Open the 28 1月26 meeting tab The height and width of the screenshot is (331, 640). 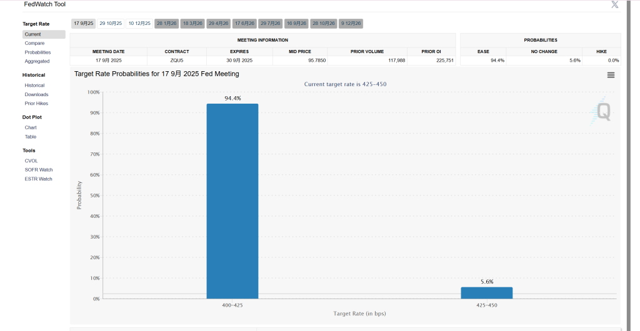coord(166,23)
